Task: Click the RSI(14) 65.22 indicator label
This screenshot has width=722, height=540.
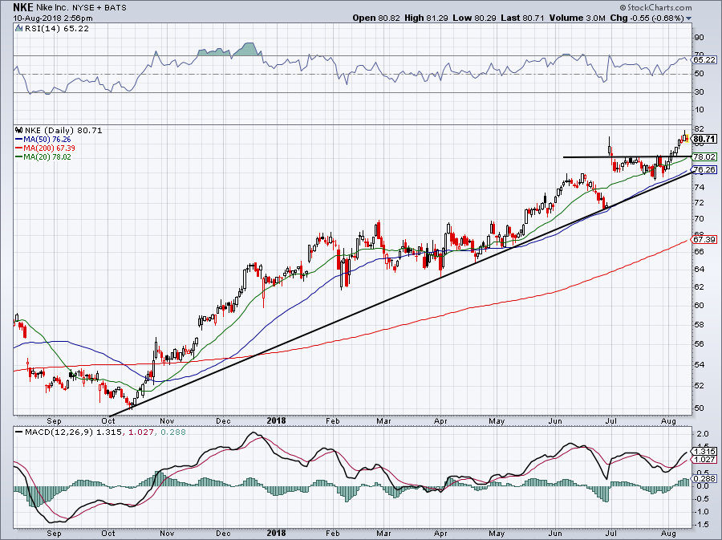Action: point(57,29)
